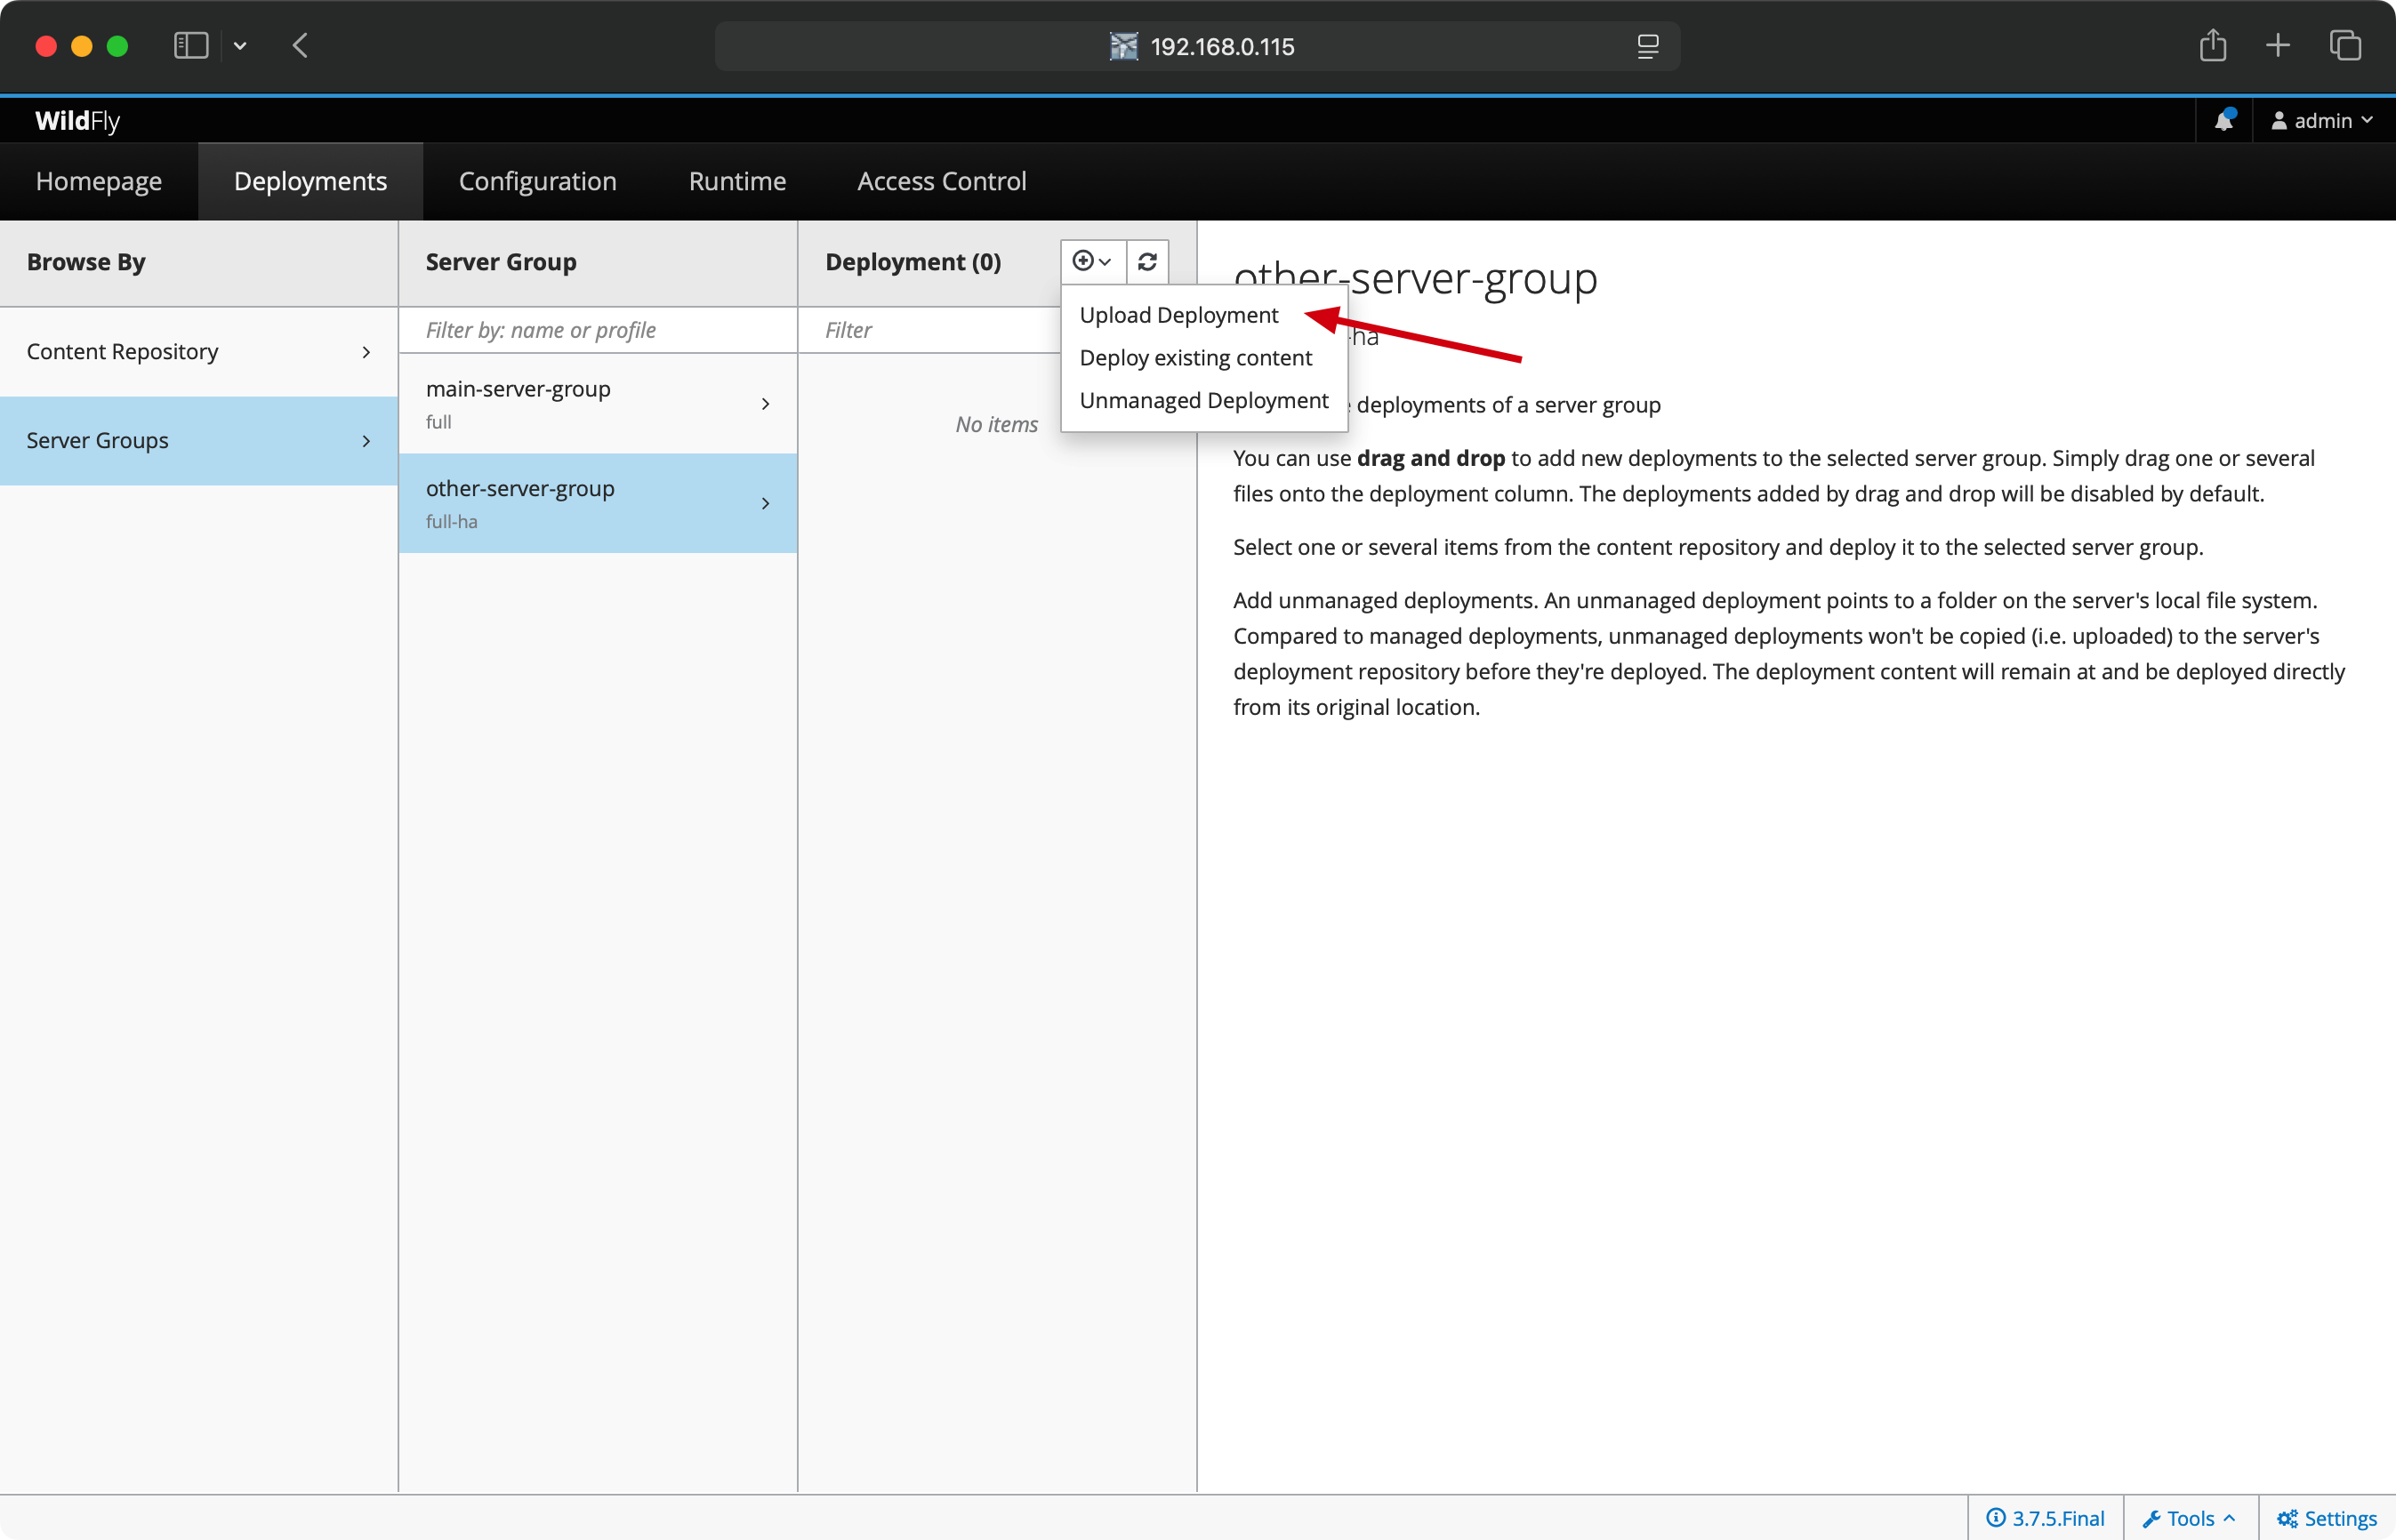Switch to the Homepage tab
This screenshot has width=2396, height=1540.
[x=99, y=181]
